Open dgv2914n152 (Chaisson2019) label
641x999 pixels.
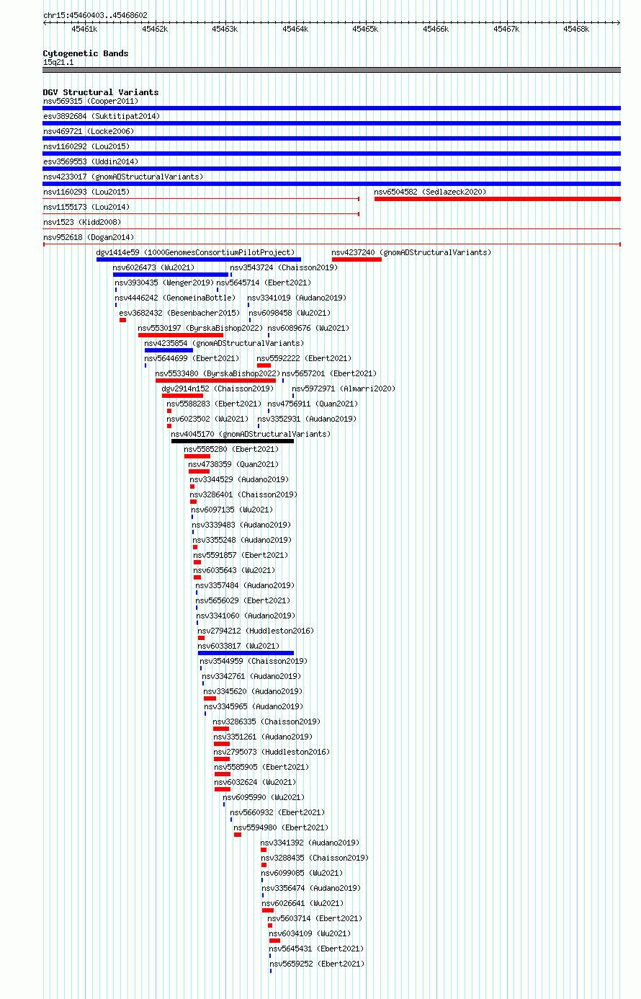[x=218, y=389]
